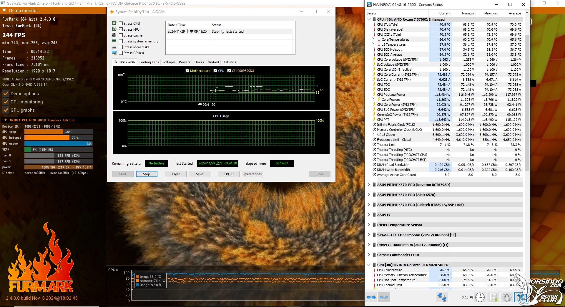Screen dimensions: 565x307
Task: Expand L3 Temperatures sub-items
Action: (374, 44)
